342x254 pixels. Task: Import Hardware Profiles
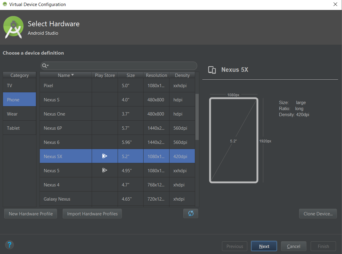pyautogui.click(x=92, y=213)
